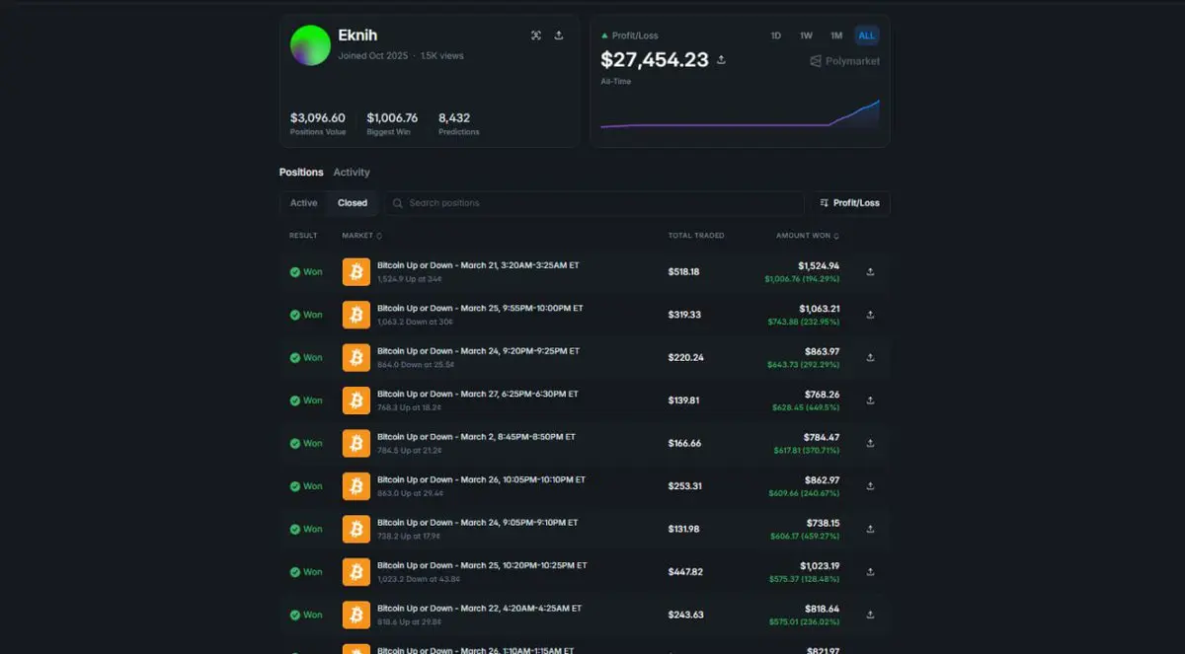Viewport: 1185px width, 654px height.
Task: Share the March 21 3:20AM position
Action: pyautogui.click(x=870, y=272)
